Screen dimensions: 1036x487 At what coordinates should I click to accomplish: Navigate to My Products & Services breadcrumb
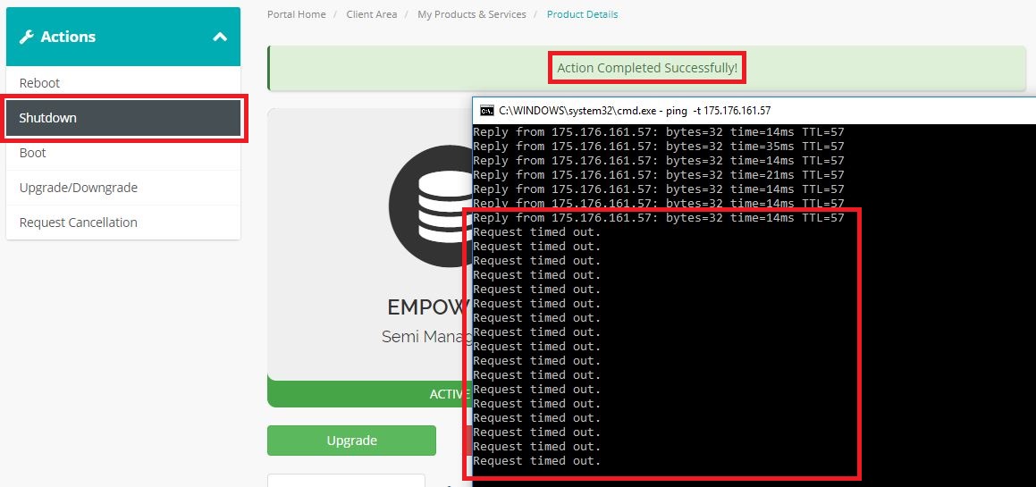pos(471,14)
